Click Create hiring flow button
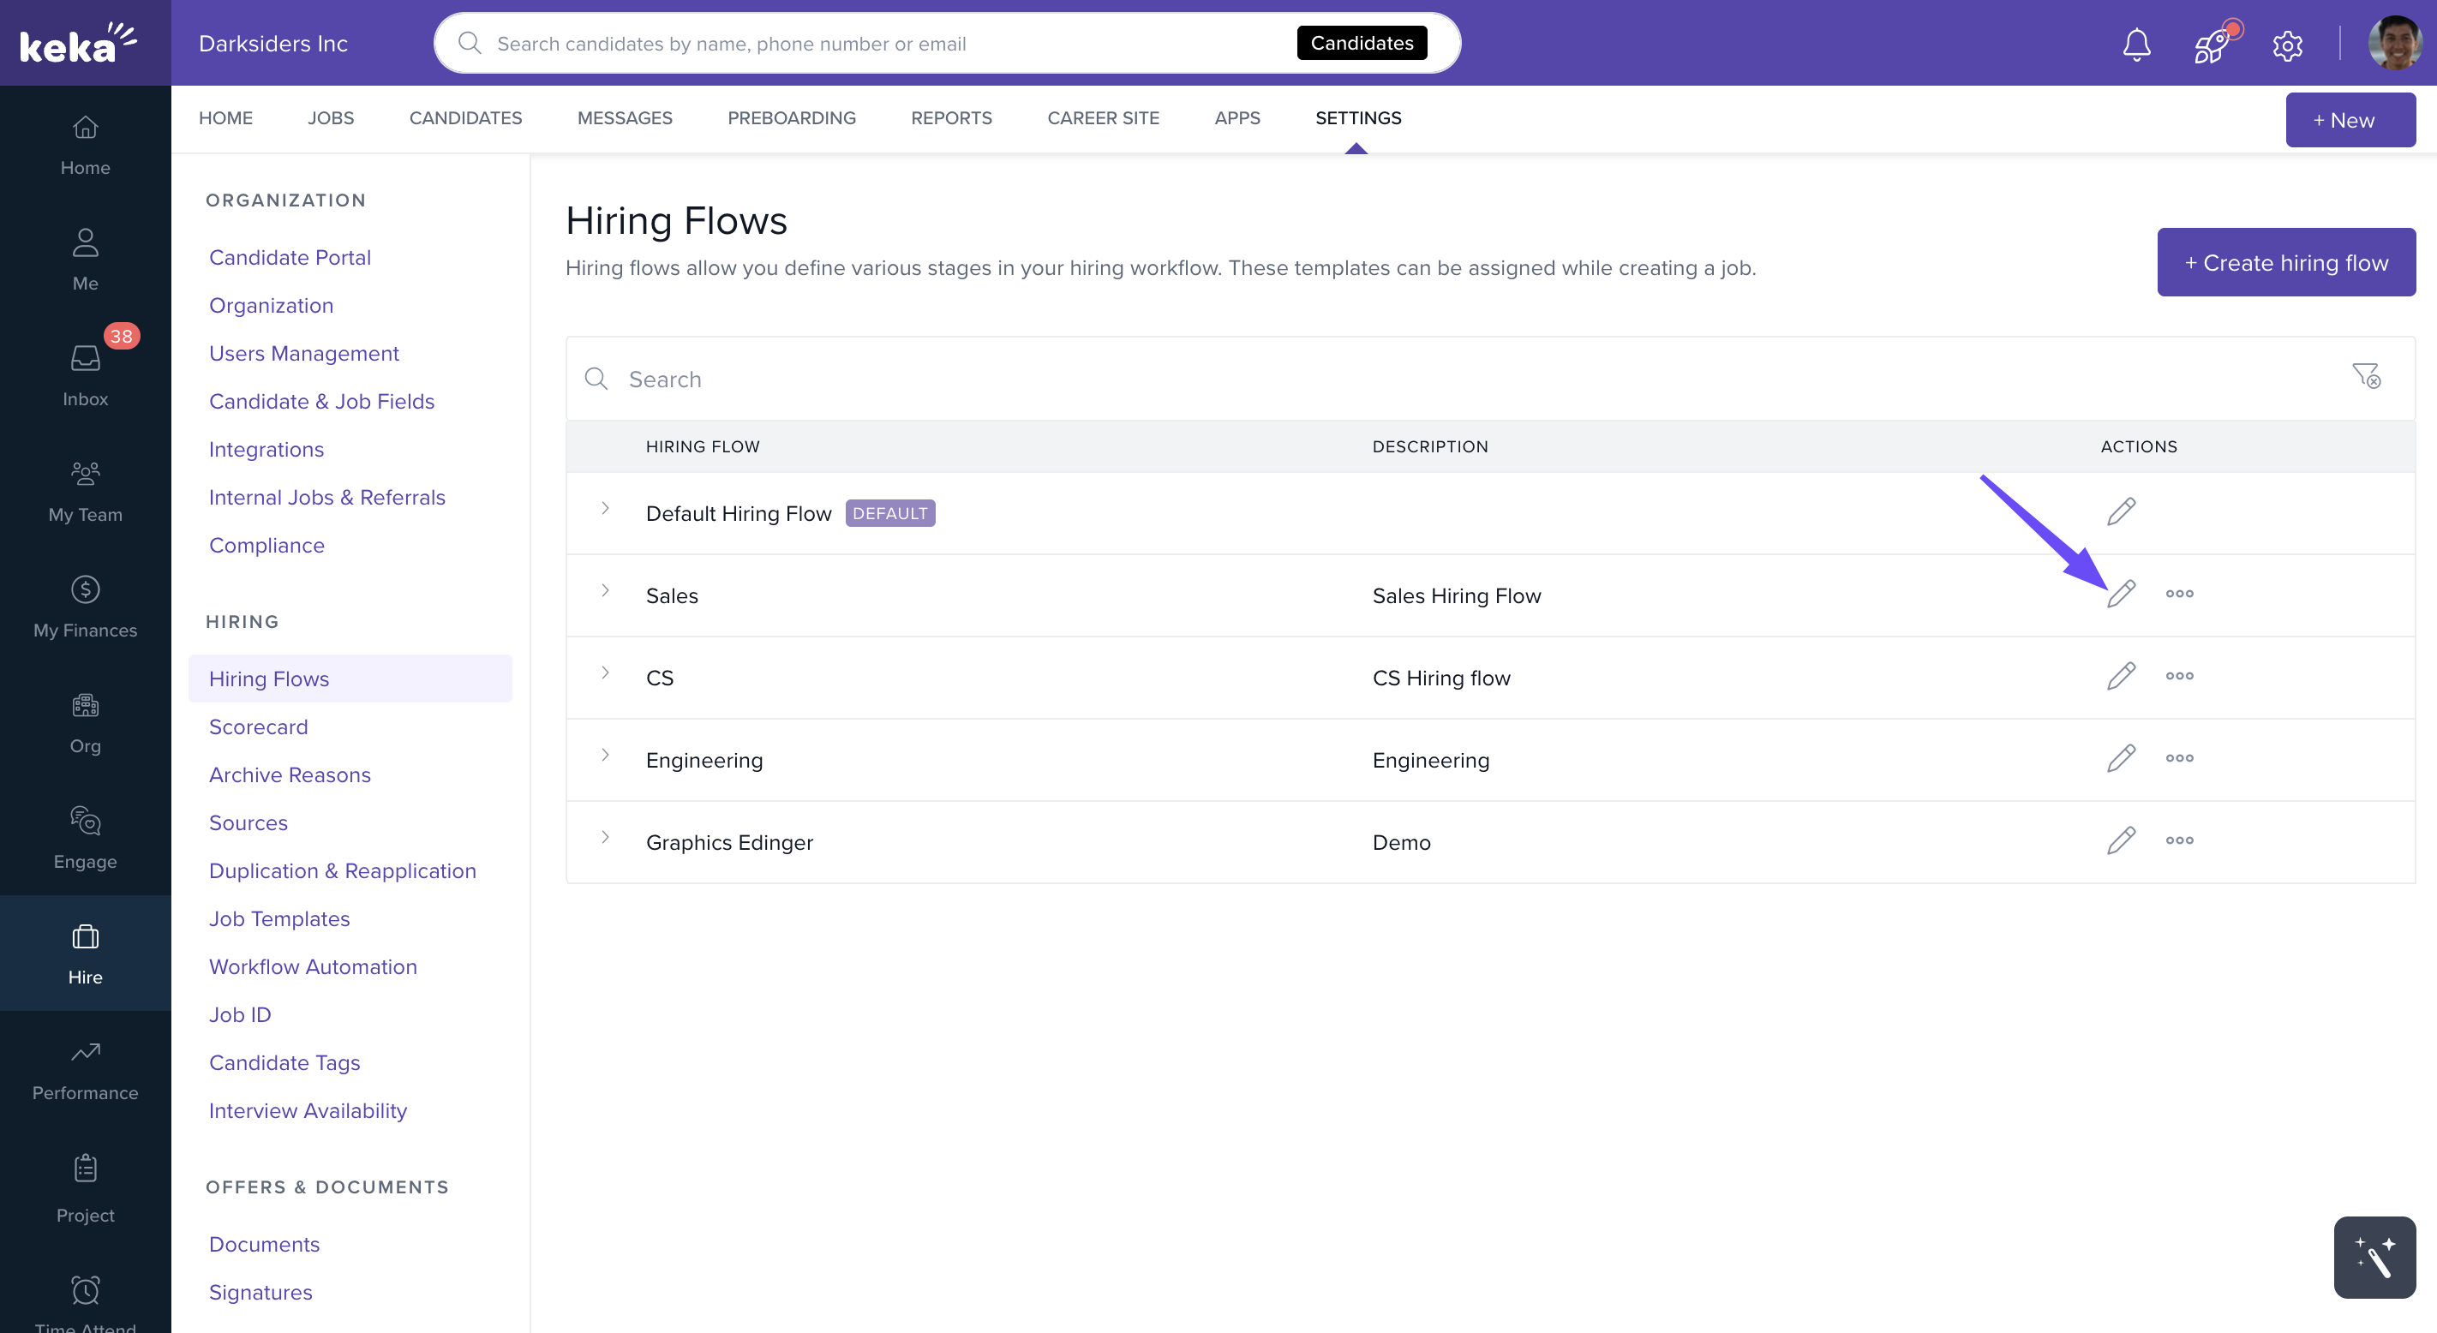2437x1333 pixels. (x=2284, y=262)
